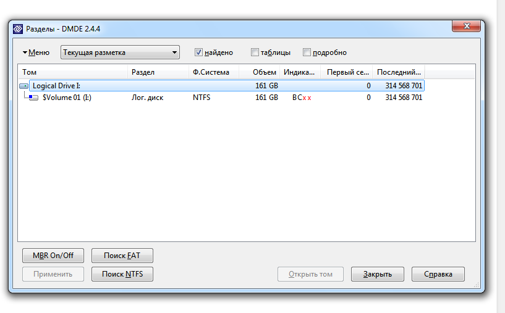Sort by the Том column header
505x313 pixels.
73,72
